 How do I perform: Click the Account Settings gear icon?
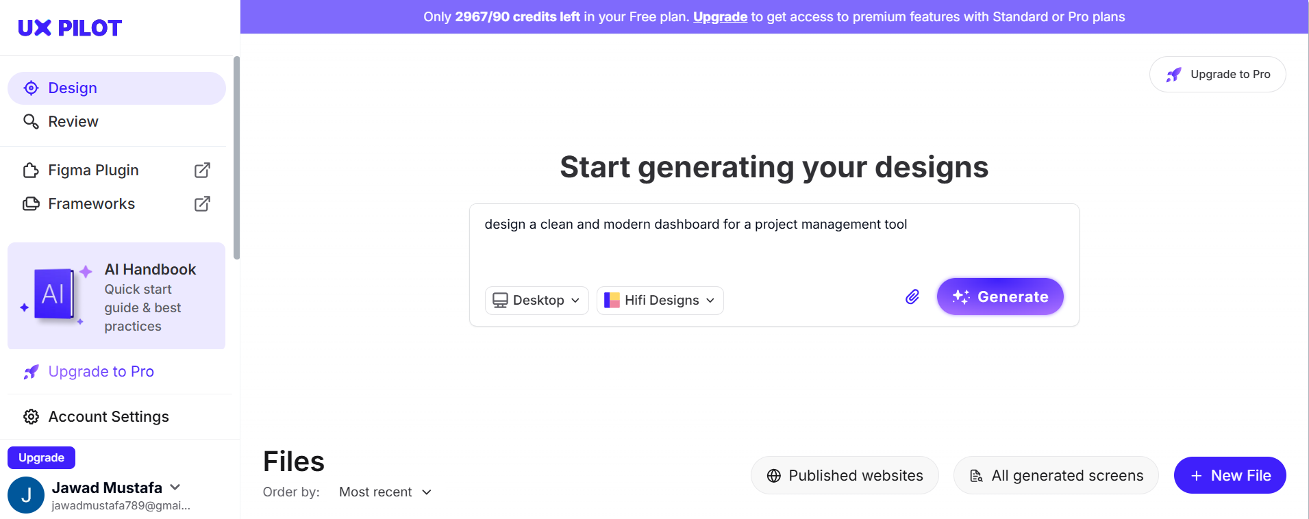click(31, 417)
